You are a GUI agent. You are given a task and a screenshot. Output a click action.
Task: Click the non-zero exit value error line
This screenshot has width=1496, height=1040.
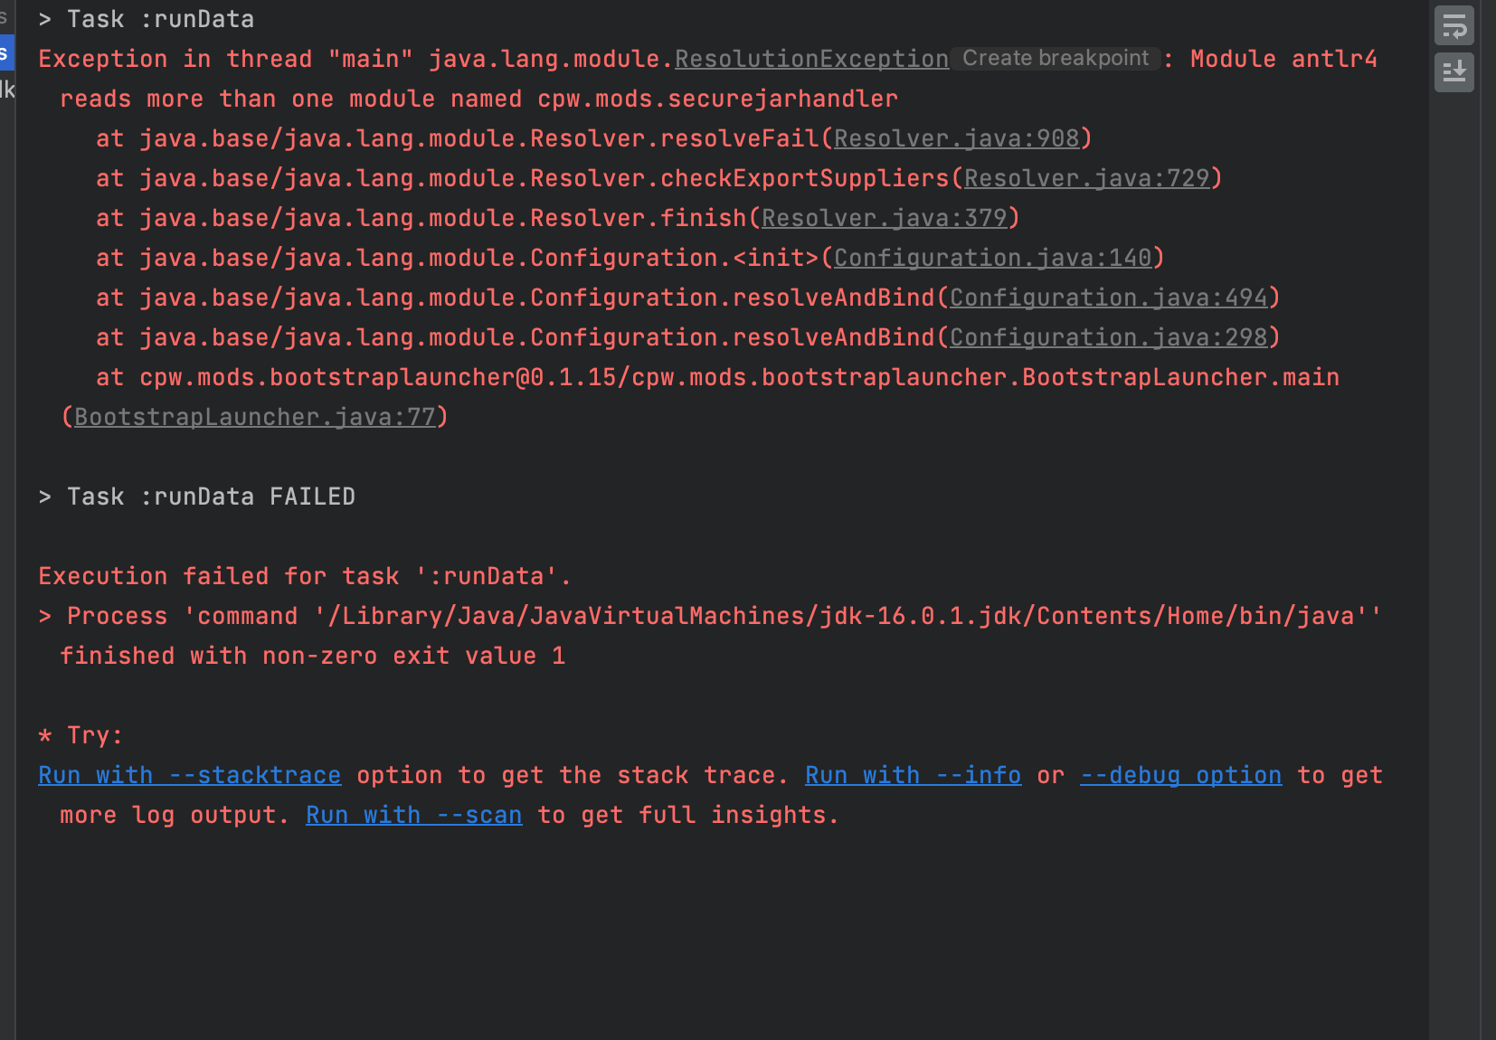pyautogui.click(x=312, y=656)
